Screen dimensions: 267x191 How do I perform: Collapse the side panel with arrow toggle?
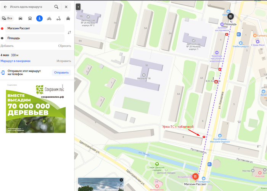coord(78,7)
